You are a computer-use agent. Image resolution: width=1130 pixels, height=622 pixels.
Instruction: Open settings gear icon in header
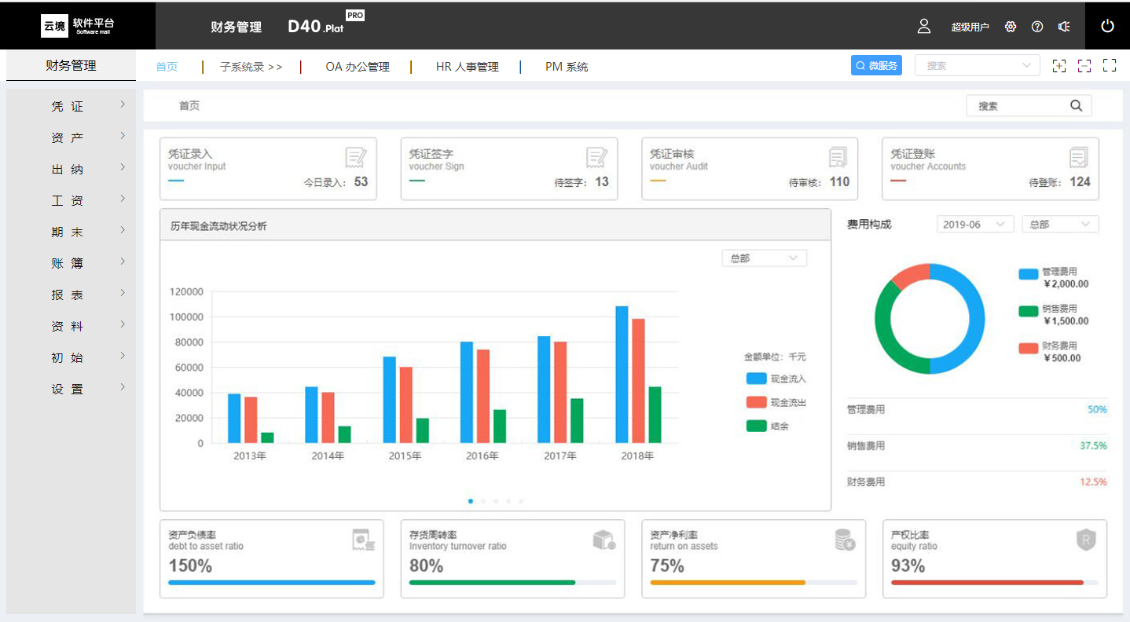click(x=1011, y=27)
